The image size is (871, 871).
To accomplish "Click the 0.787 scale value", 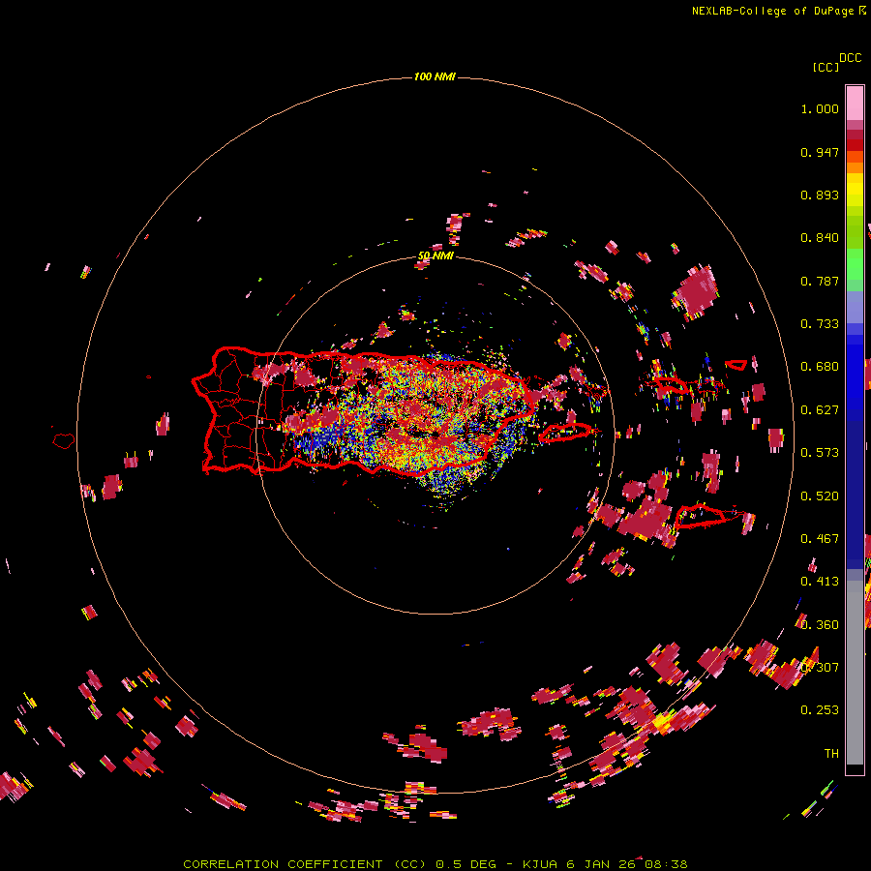I will (820, 281).
